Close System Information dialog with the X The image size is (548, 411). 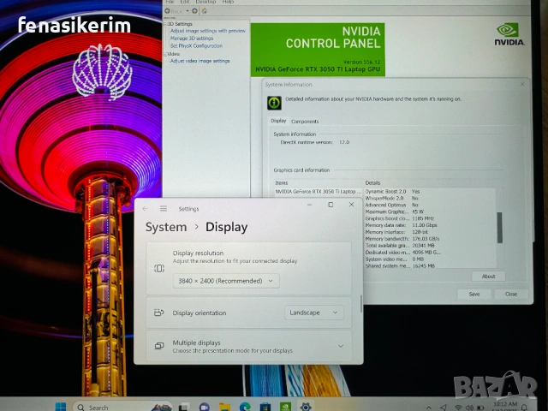tap(522, 84)
